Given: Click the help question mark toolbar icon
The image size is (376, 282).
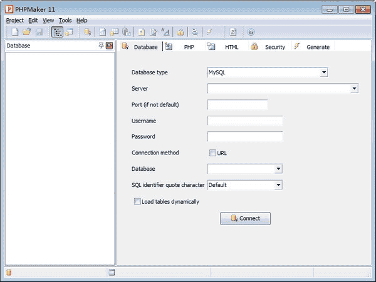Looking at the screenshot, I should point(251,32).
